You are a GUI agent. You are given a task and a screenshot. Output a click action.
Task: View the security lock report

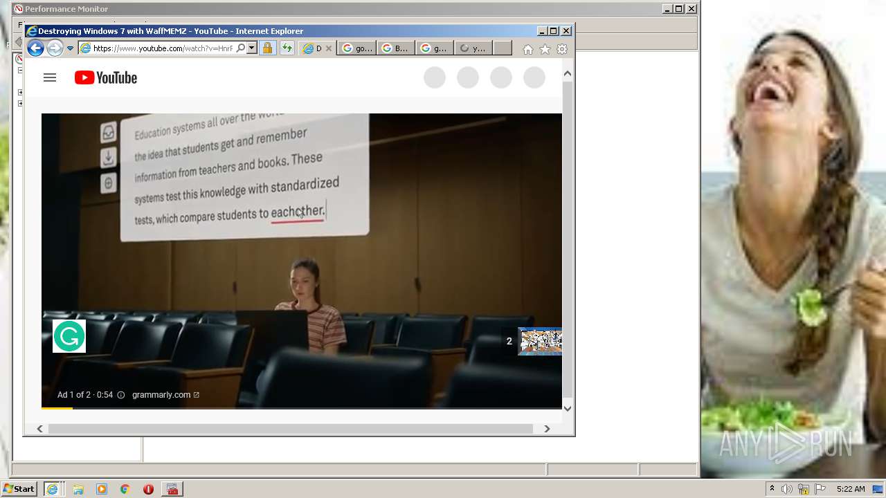click(267, 48)
